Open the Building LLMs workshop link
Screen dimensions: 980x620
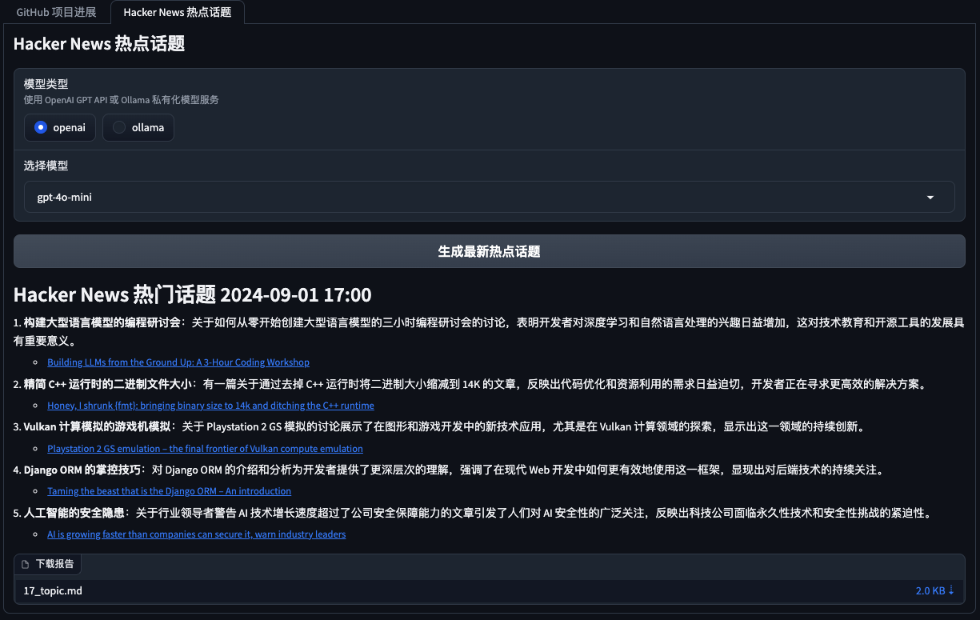coord(178,362)
